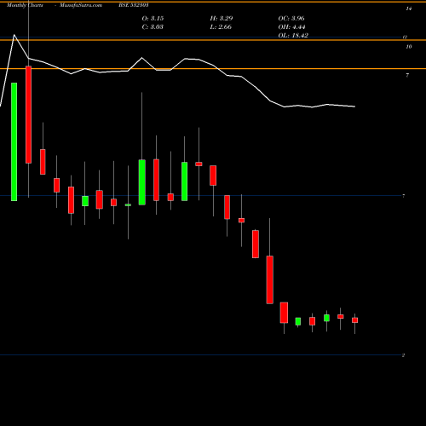
Task: Click the MunafaSutra.com label
Action: tap(81, 5)
